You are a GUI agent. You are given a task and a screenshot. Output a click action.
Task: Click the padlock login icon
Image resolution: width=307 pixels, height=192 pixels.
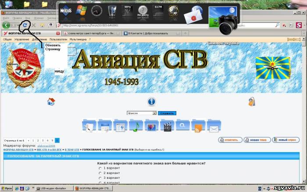pyautogui.click(x=251, y=102)
